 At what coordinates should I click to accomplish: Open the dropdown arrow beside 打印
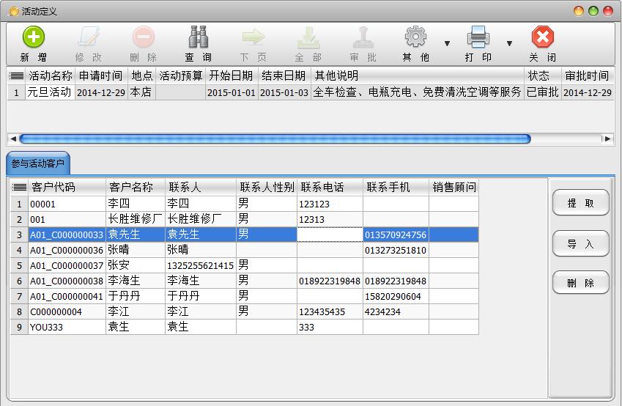pos(509,44)
